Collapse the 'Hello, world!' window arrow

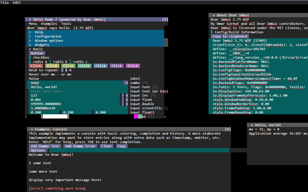tap(252, 125)
